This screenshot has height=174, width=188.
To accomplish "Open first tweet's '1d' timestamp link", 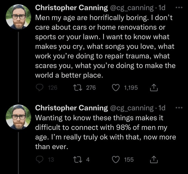I will pyautogui.click(x=163, y=8).
